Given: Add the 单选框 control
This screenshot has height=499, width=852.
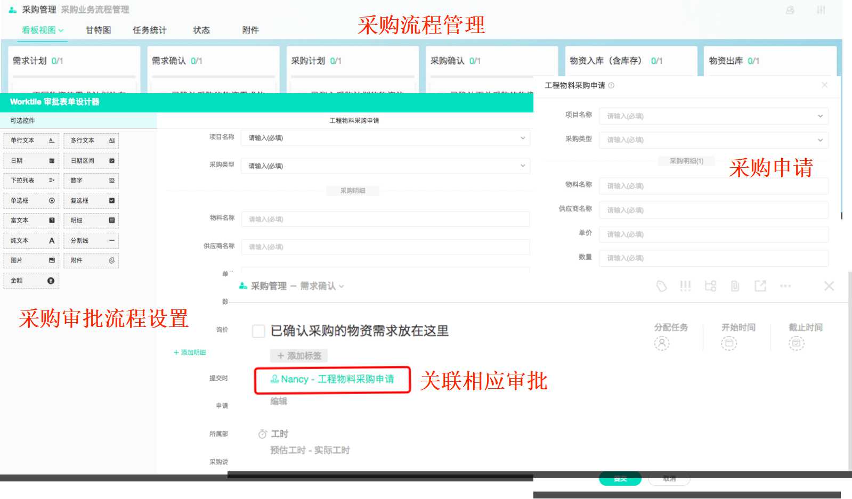Looking at the screenshot, I should [x=31, y=201].
